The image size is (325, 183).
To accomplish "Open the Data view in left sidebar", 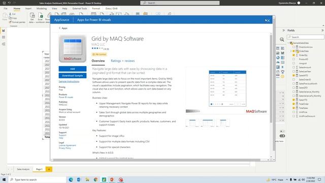I will 4,37.
